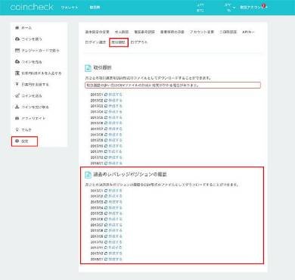Select the receive coins download icon in sidebar

click(x=17, y=107)
